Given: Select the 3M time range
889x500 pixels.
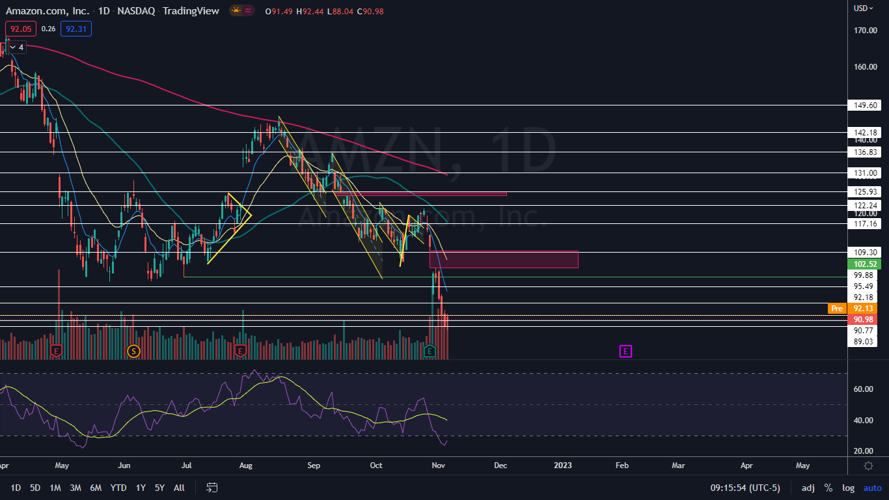Looking at the screenshot, I should [75, 488].
